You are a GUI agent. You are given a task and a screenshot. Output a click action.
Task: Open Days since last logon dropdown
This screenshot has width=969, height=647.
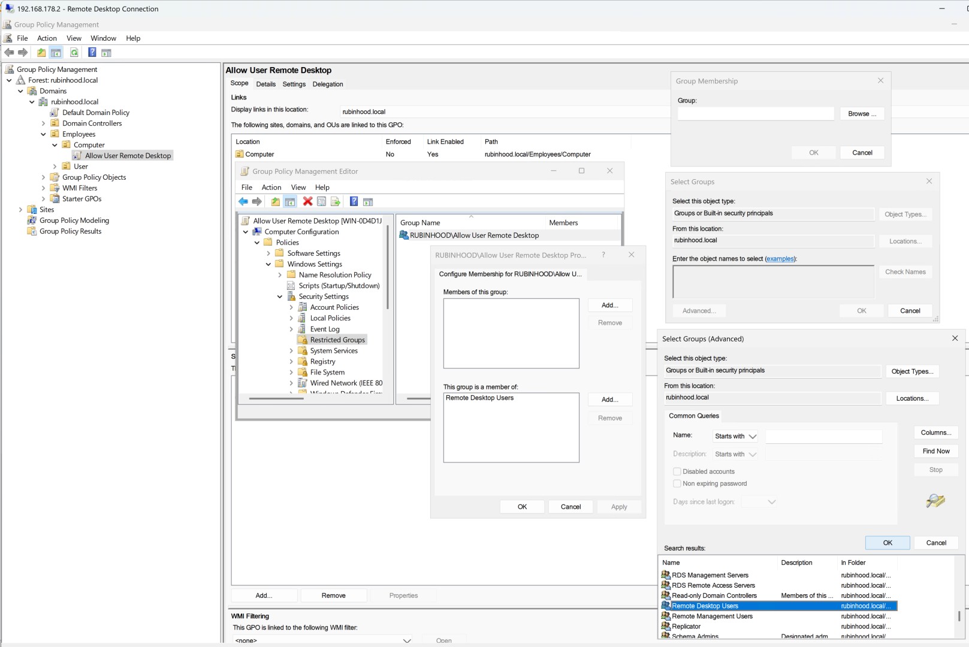[x=759, y=502]
